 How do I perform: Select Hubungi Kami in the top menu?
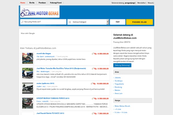pyautogui.click(x=56, y=3)
